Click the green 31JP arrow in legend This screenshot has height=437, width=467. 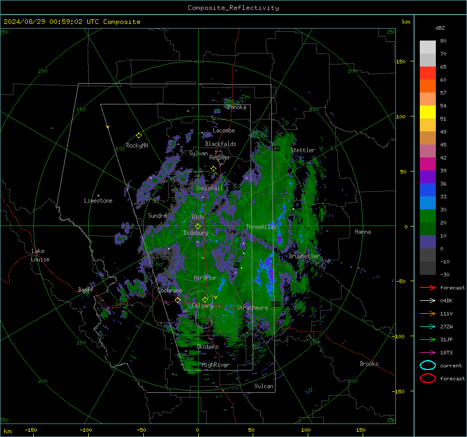coord(428,339)
